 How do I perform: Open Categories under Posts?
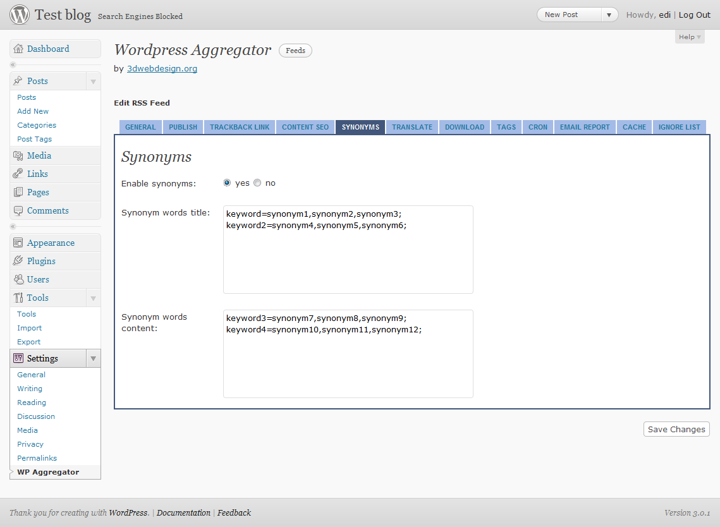[37, 125]
